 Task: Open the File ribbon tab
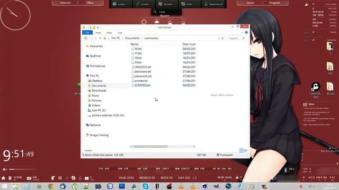coord(87,33)
